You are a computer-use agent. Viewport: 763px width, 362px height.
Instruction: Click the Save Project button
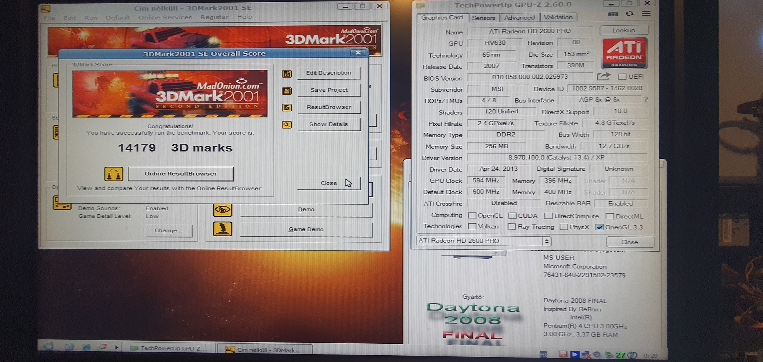(329, 90)
